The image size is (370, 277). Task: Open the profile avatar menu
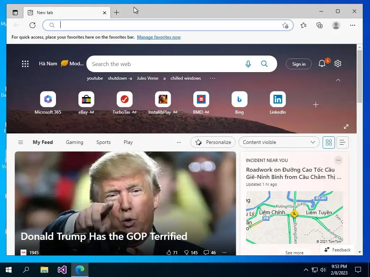336,25
